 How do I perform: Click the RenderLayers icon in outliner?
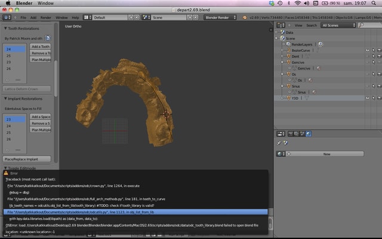click(x=287, y=44)
